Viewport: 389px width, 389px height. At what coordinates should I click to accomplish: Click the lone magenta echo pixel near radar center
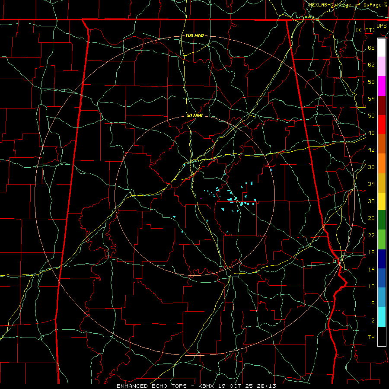(x=201, y=198)
